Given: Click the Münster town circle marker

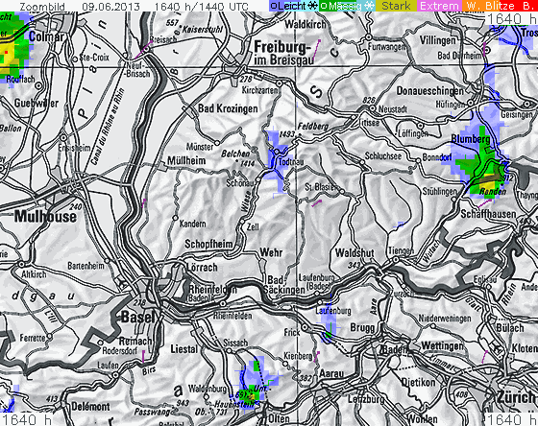Looking at the screenshot, I should coord(217,143).
